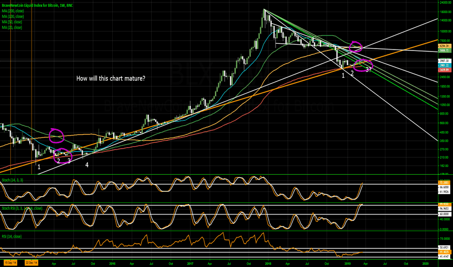Click the wave label '4' on the chart

(x=87, y=165)
